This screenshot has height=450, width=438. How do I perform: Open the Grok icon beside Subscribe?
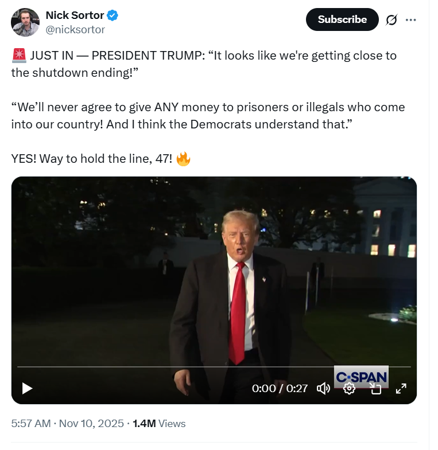(x=392, y=19)
